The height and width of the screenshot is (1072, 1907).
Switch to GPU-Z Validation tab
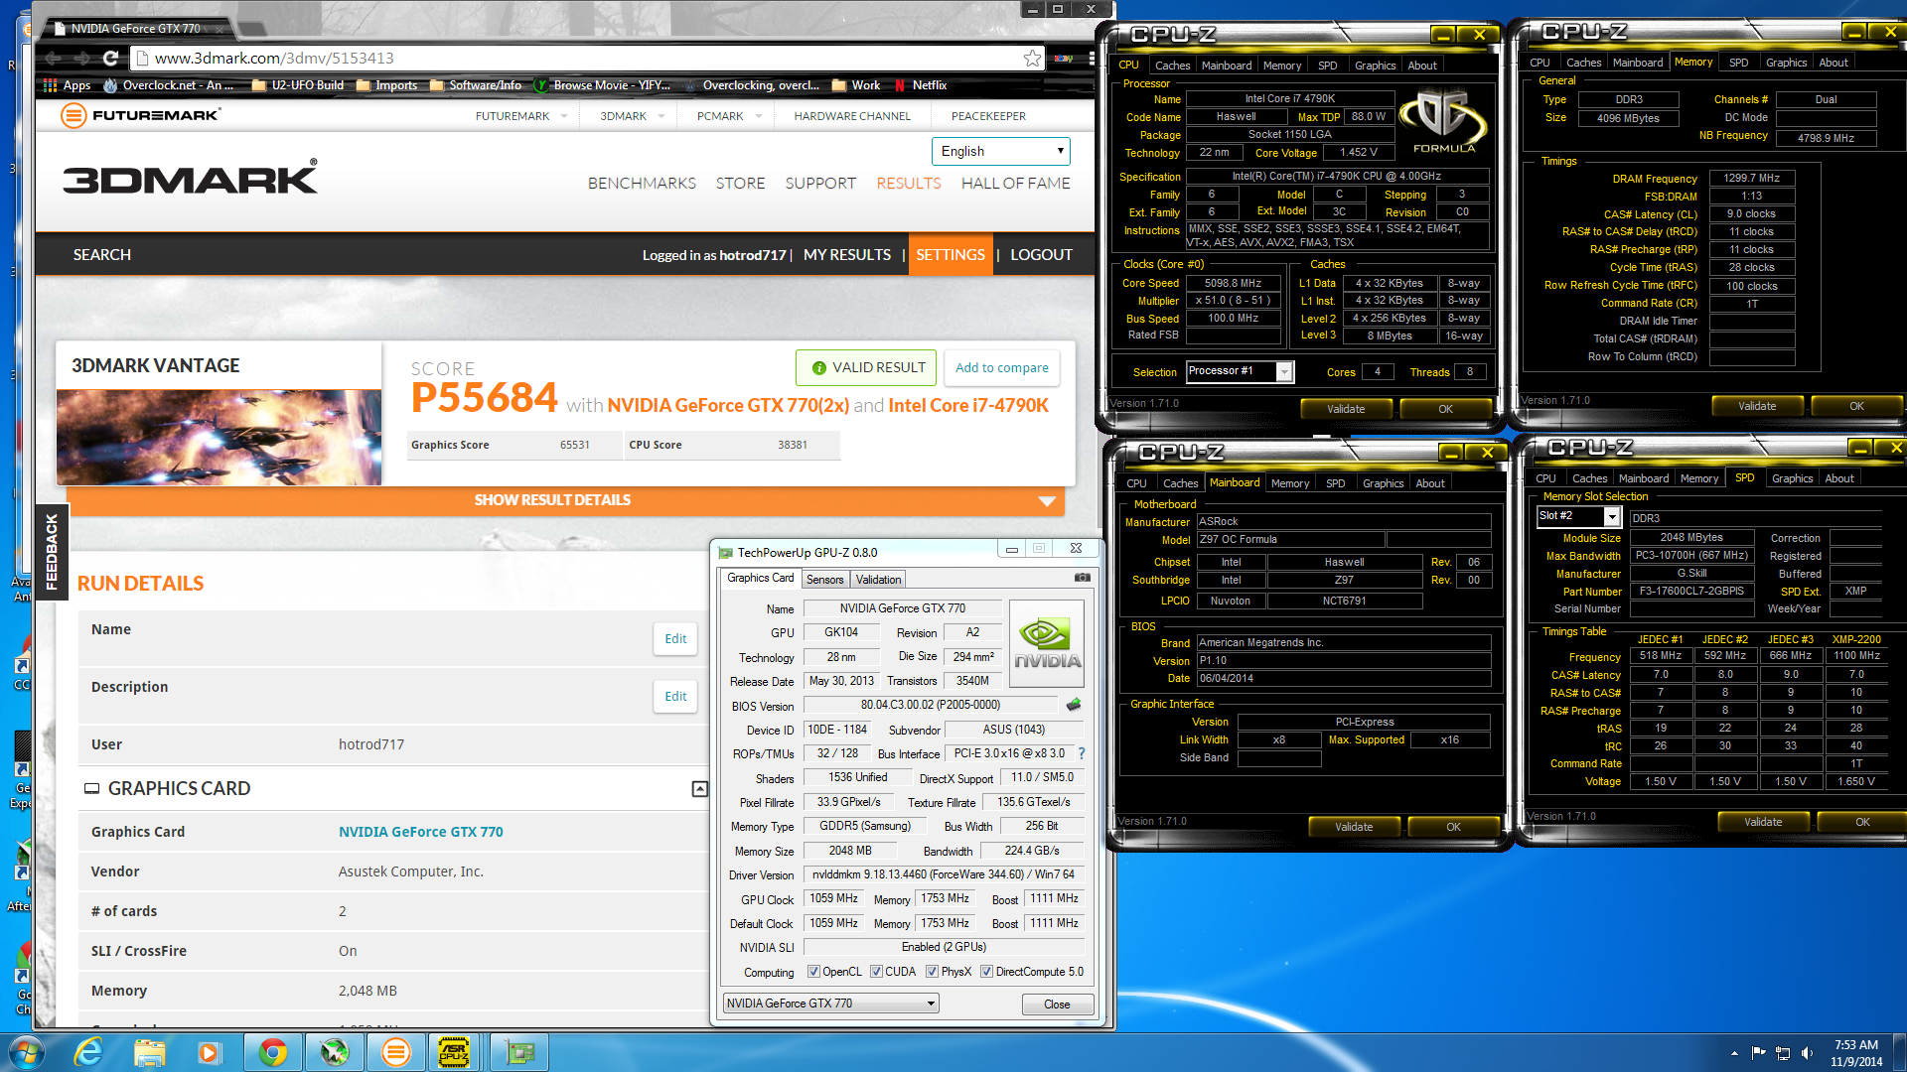click(x=878, y=580)
